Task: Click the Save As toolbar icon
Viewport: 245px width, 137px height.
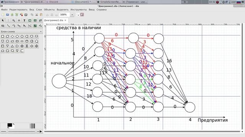Action: pos(16,14)
